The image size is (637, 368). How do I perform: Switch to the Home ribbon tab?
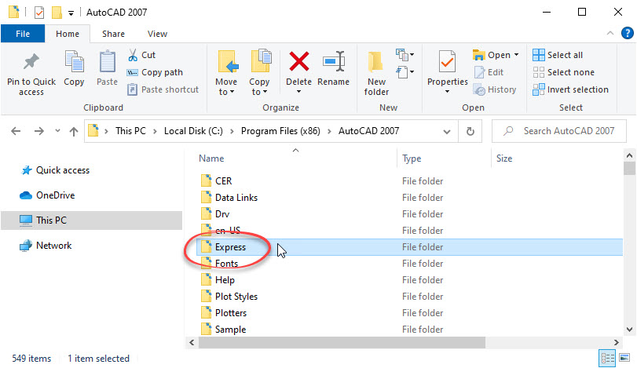click(68, 34)
